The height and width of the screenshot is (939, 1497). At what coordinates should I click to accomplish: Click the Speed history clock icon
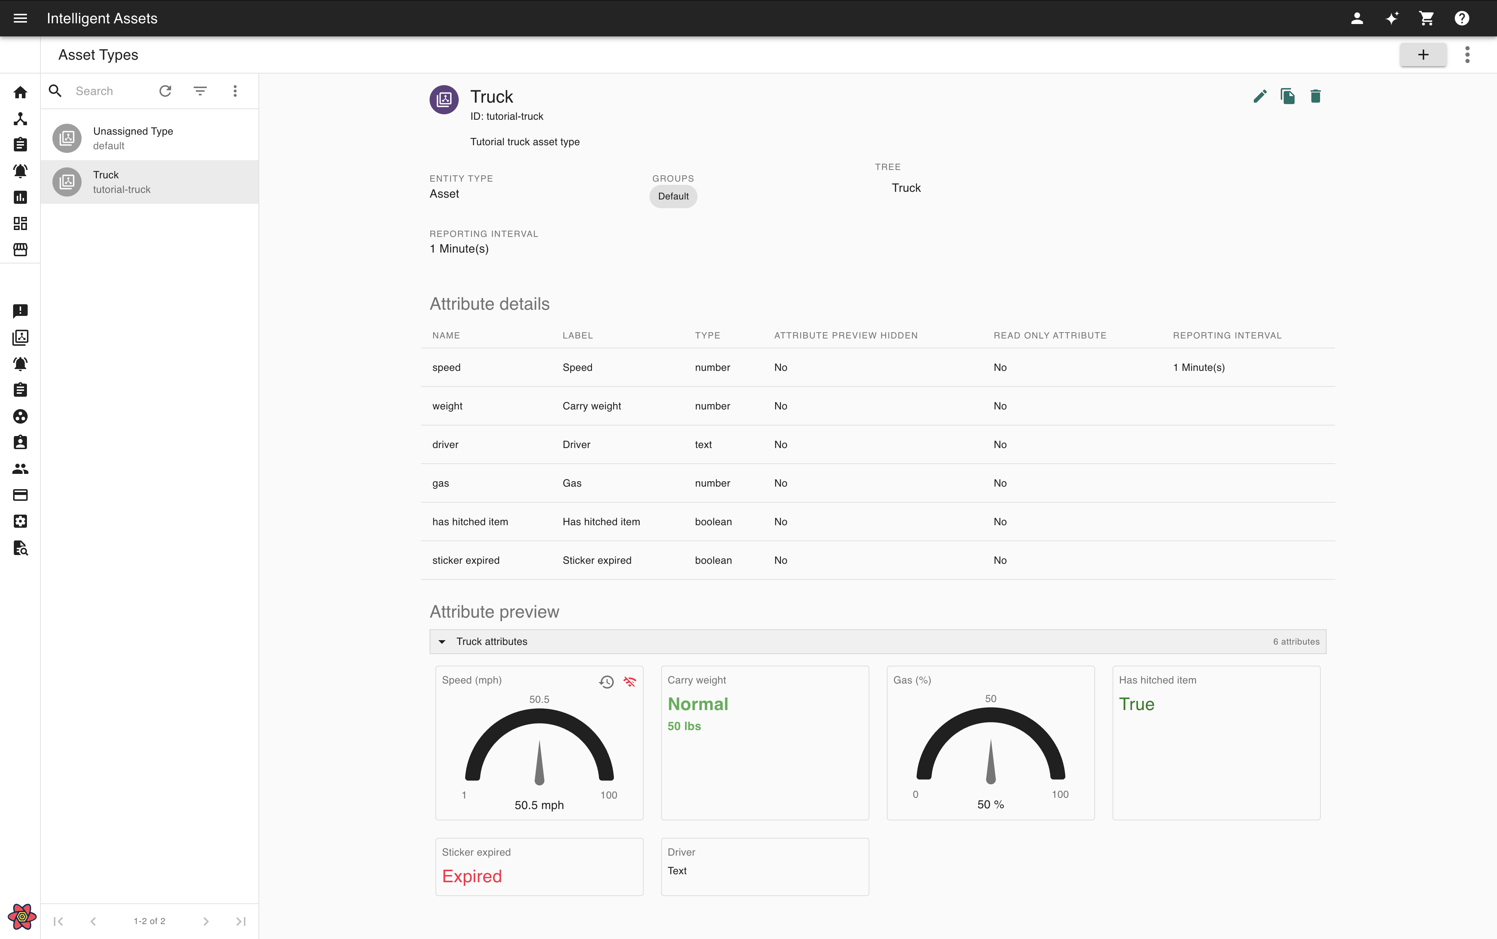[606, 682]
